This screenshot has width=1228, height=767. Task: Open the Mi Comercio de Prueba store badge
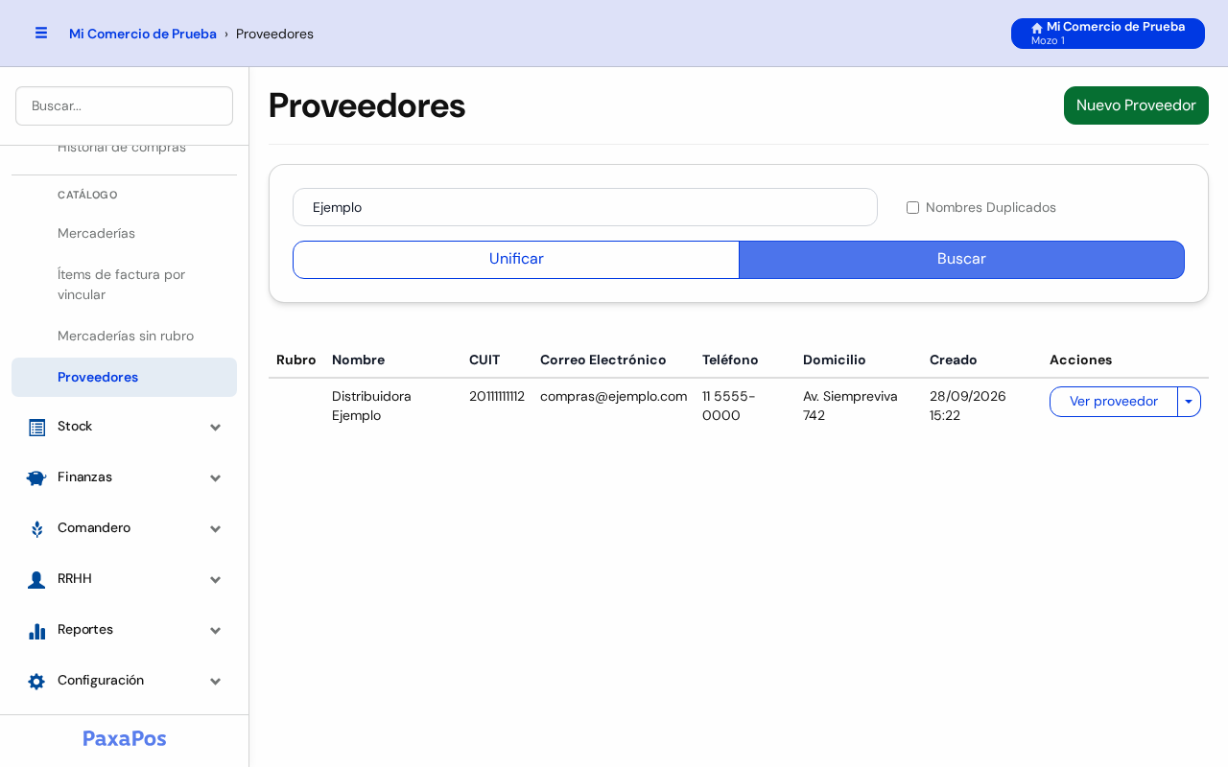pos(1108,34)
